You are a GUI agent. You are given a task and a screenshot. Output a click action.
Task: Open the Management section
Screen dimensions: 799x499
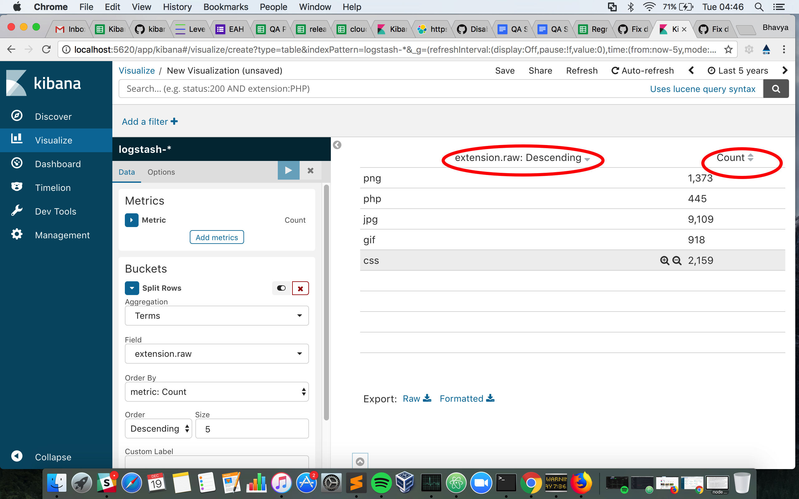(x=62, y=235)
